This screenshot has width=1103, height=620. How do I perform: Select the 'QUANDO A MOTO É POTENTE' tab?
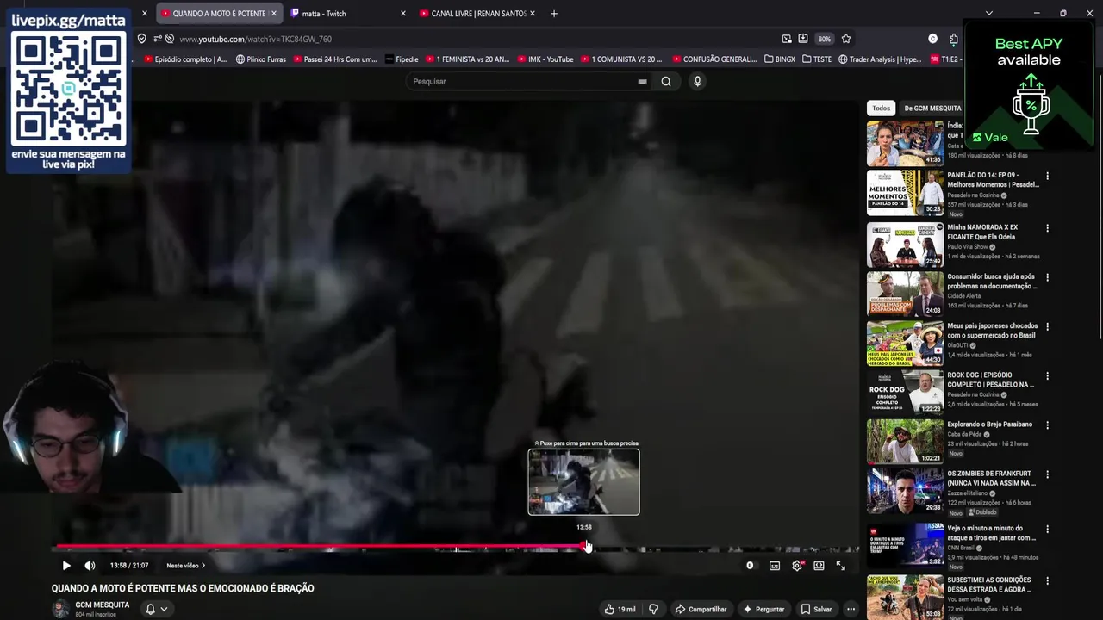[x=218, y=13]
